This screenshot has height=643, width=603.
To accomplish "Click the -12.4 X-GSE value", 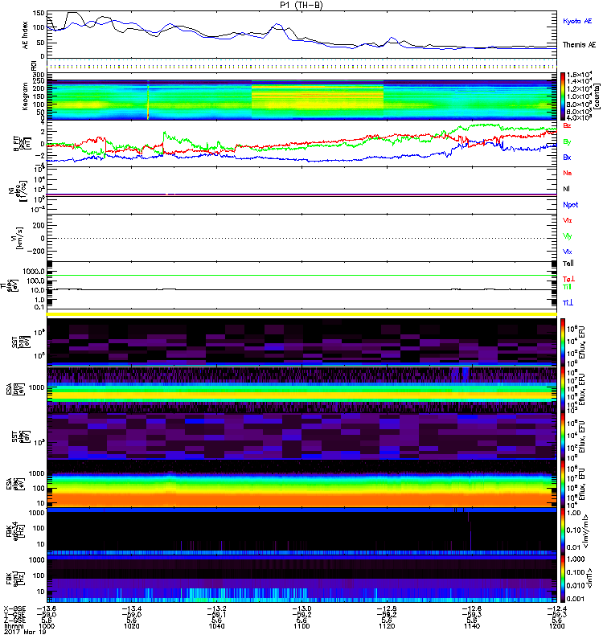I will tap(556, 609).
